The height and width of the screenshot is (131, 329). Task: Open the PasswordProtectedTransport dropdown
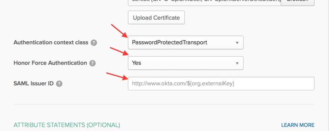(186, 43)
